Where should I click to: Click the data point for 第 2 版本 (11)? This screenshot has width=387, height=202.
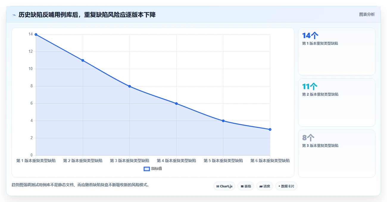83,60
